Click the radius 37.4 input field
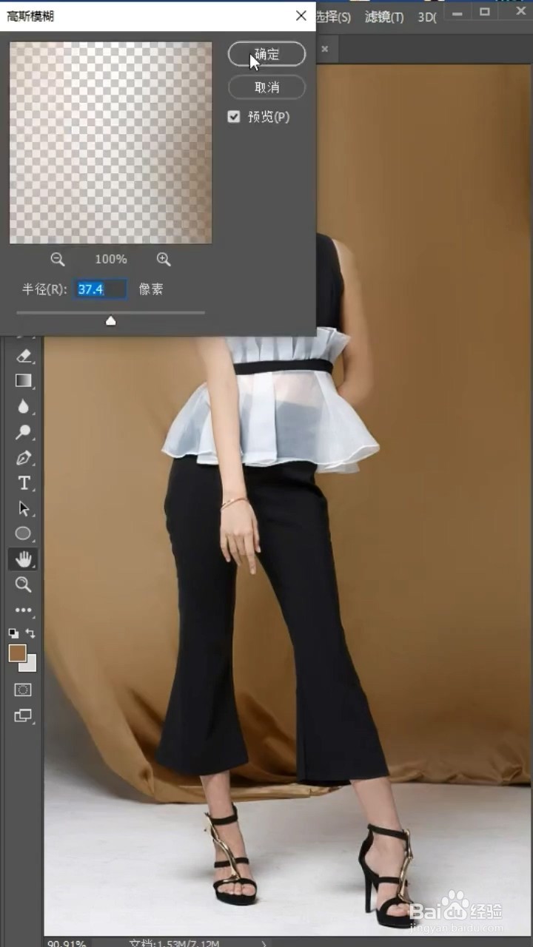The width and height of the screenshot is (533, 947). point(101,289)
